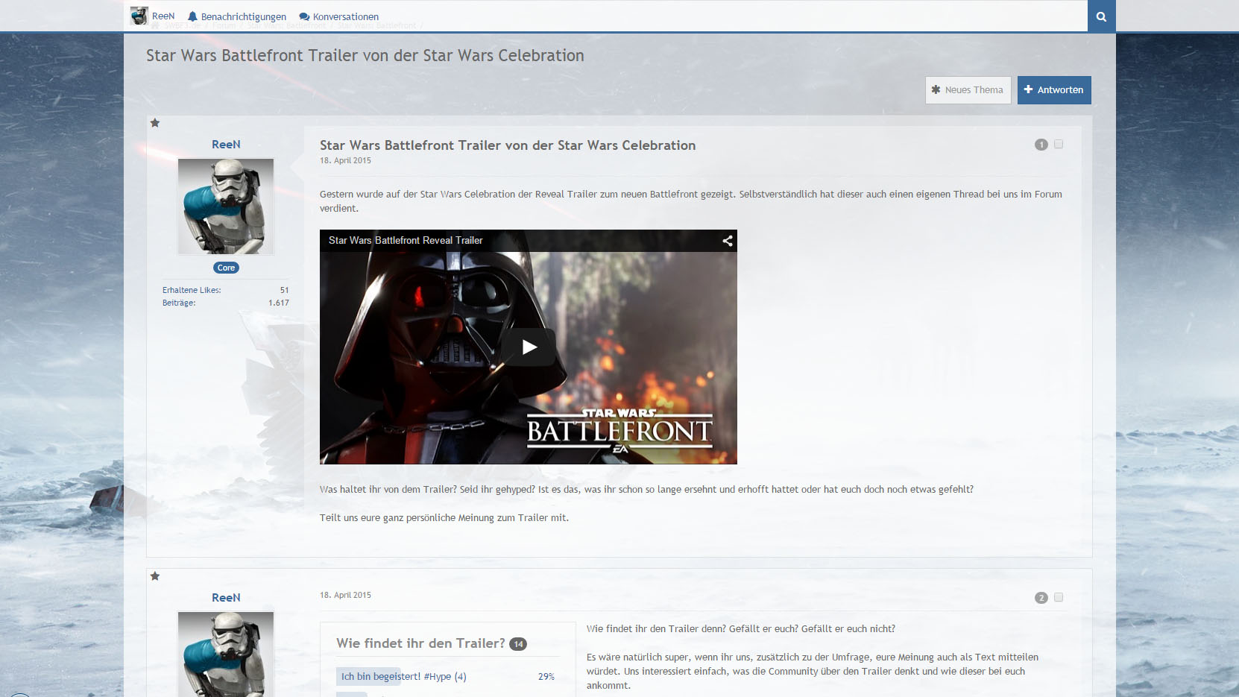Click the video share icon
Viewport: 1239px width, 697px height.
[728, 241]
